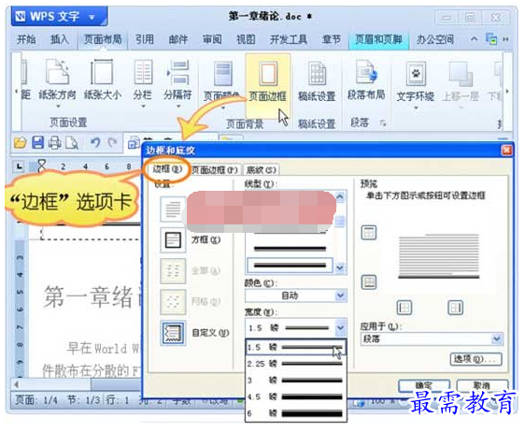The height and width of the screenshot is (432, 524).
Task: Select the 方框 box border setting
Action: (x=173, y=240)
